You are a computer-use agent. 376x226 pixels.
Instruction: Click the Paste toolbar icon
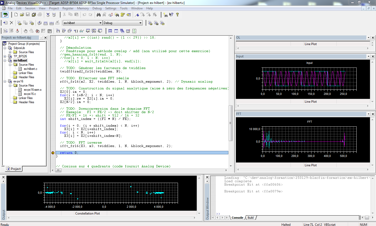[x=76, y=15]
